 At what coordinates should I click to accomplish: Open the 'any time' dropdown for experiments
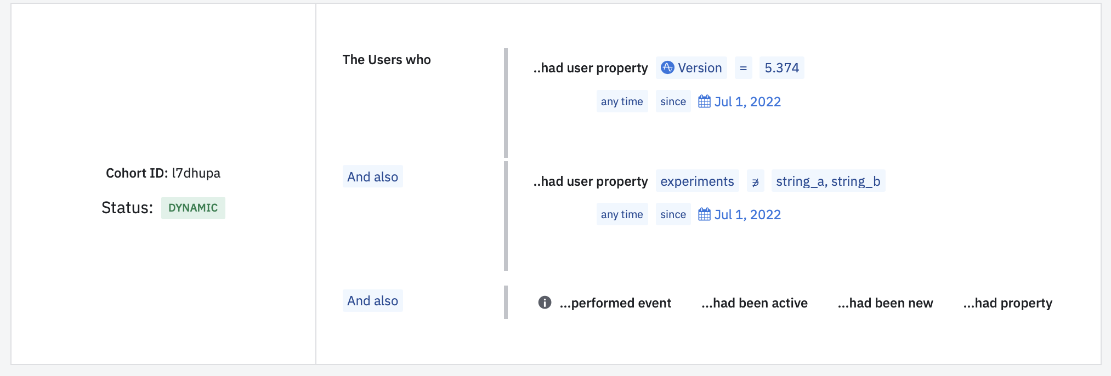click(x=622, y=214)
